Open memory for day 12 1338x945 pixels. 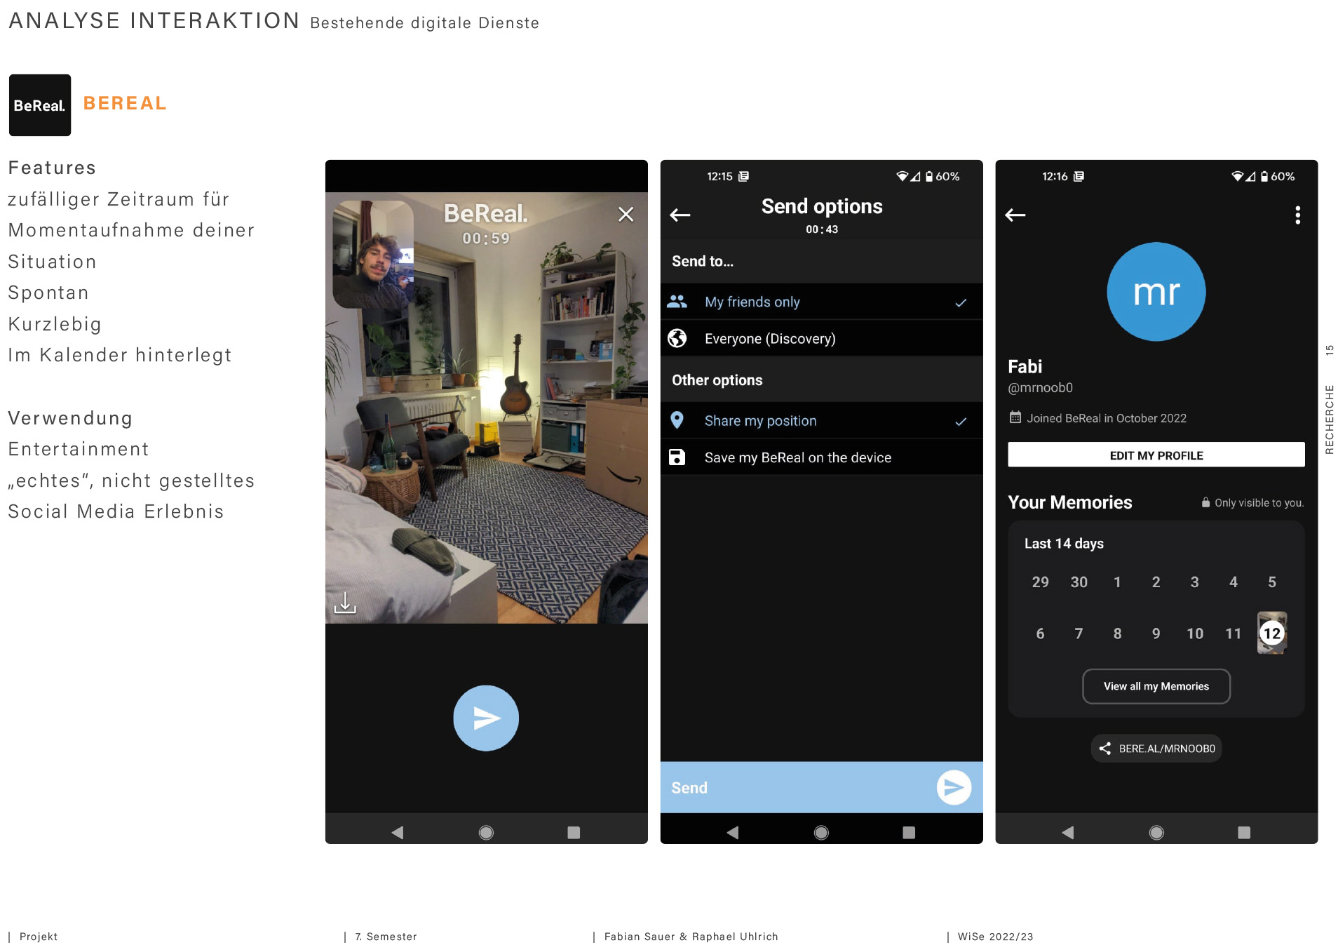(1272, 634)
